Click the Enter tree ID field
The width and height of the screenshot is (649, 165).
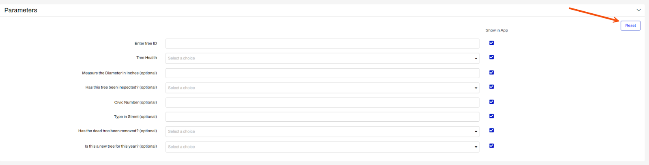[322, 44]
